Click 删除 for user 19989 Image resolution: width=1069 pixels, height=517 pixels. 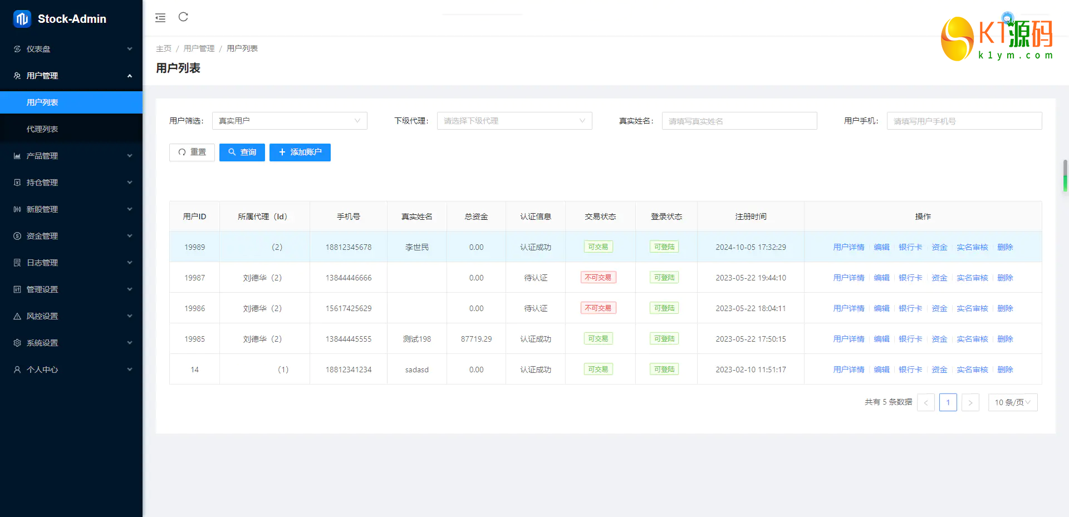pos(1005,247)
